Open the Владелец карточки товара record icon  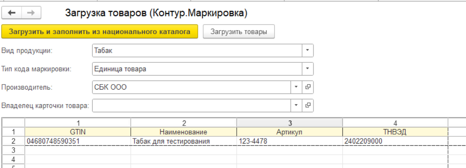[308, 105]
